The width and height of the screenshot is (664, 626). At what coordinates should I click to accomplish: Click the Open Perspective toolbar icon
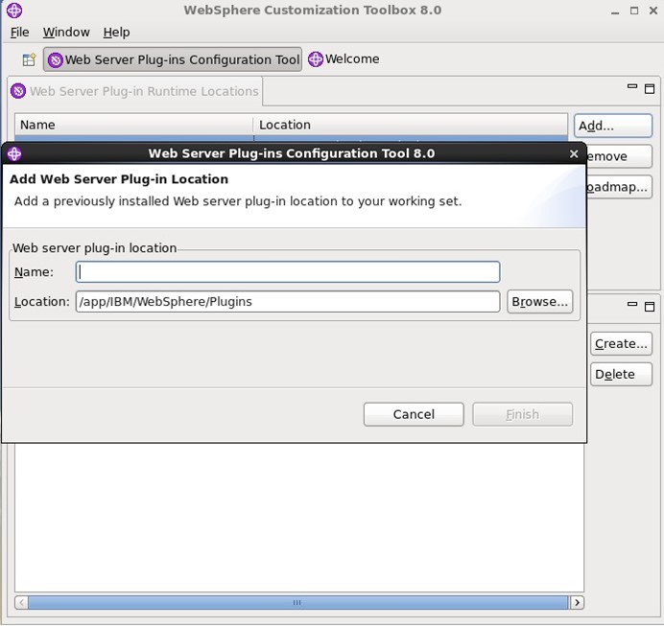click(x=29, y=59)
